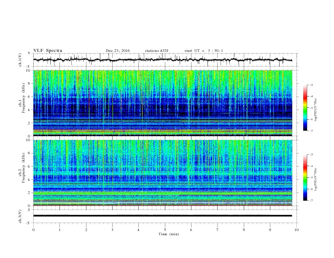The width and height of the screenshot is (334, 258).
Task: Click the ch.1 'Frequency (kHz)' axis label
Action: tap(24, 98)
